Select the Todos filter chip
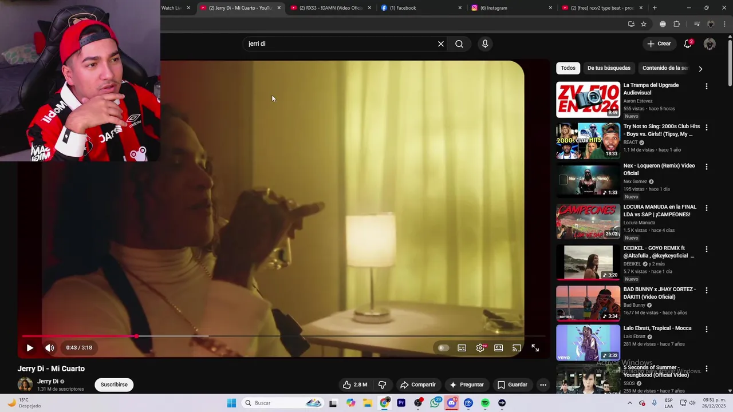This screenshot has height=412, width=733. tap(568, 68)
